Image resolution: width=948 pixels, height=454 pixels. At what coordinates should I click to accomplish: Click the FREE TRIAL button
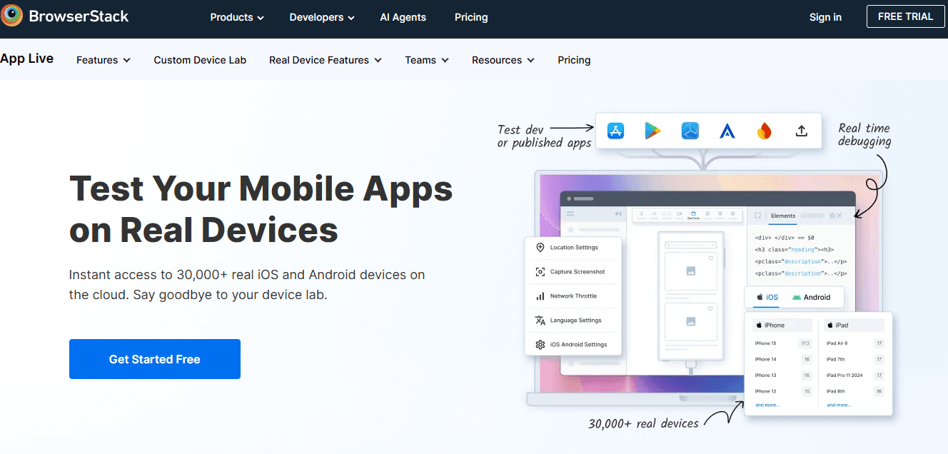point(905,16)
